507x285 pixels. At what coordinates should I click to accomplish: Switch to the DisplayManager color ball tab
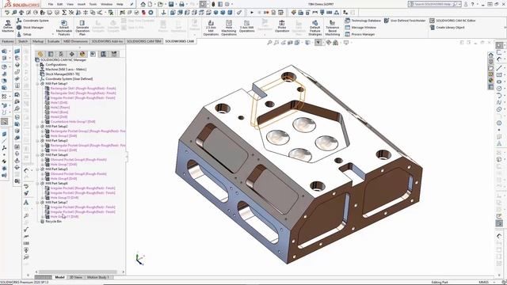(82, 54)
